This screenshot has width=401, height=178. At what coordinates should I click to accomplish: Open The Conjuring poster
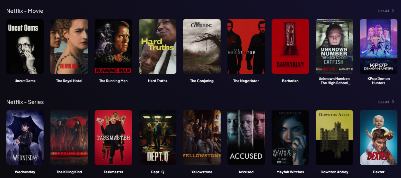(202, 46)
